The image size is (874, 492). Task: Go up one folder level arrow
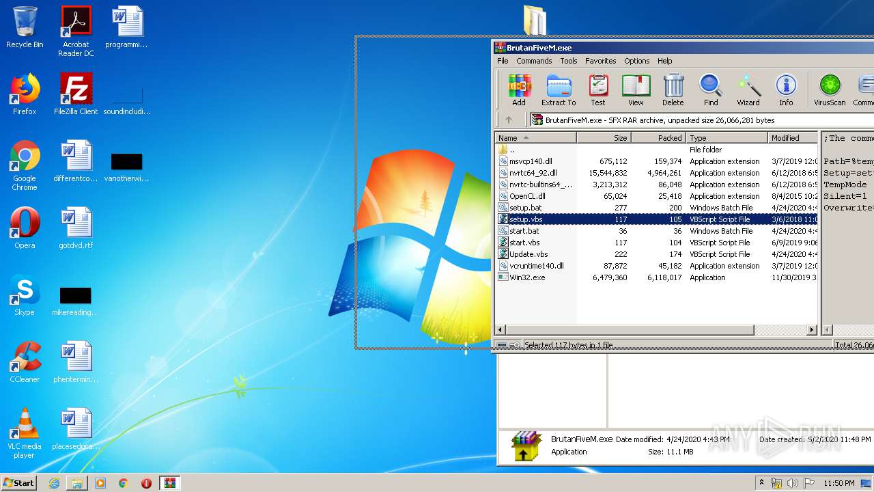[509, 120]
